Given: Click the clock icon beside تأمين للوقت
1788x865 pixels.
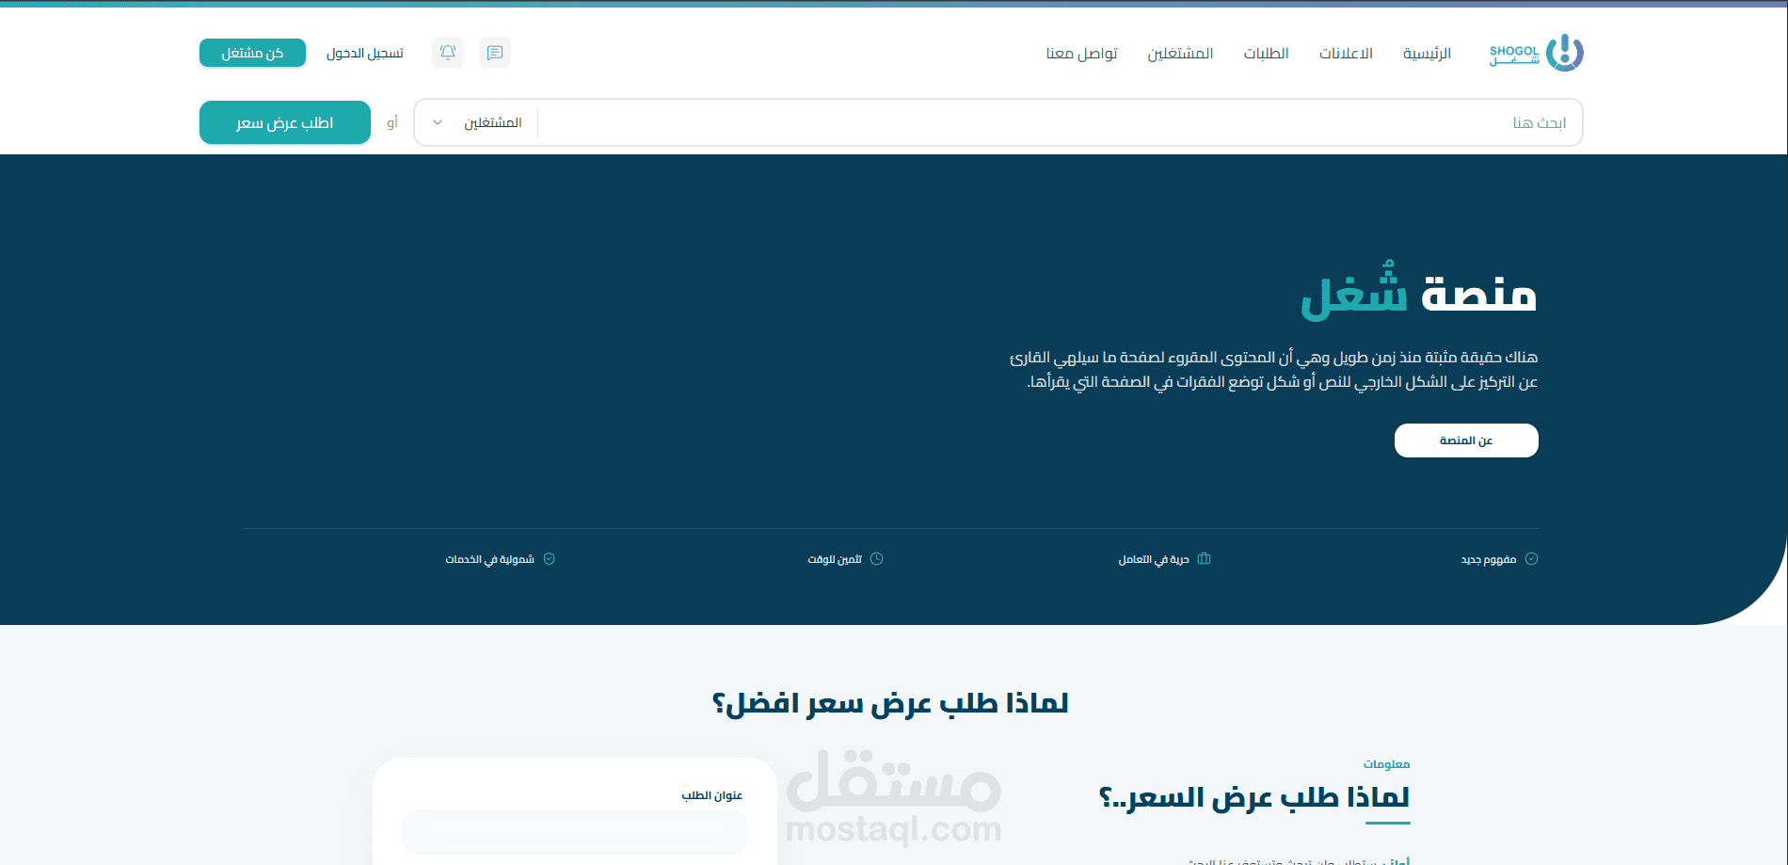Looking at the screenshot, I should 876,559.
